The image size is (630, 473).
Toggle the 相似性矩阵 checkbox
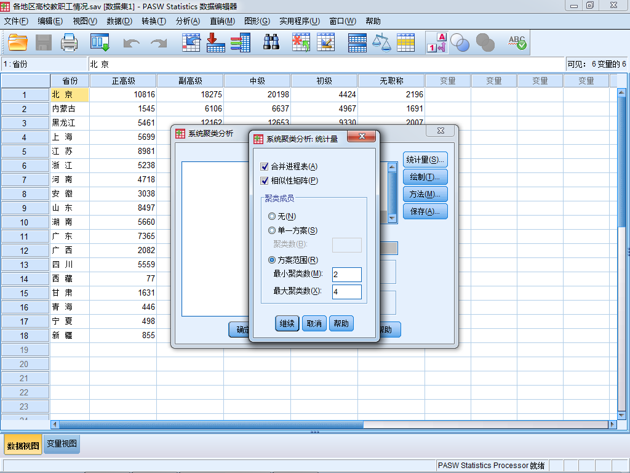pos(265,181)
